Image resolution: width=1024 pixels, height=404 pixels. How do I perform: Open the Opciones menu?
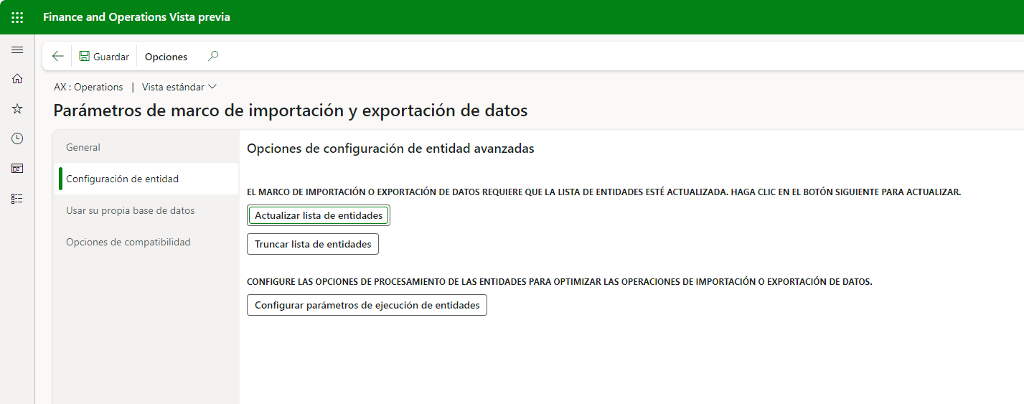click(x=166, y=57)
